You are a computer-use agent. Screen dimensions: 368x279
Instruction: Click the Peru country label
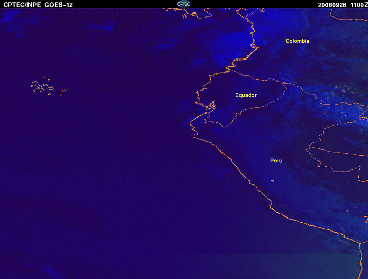click(276, 160)
